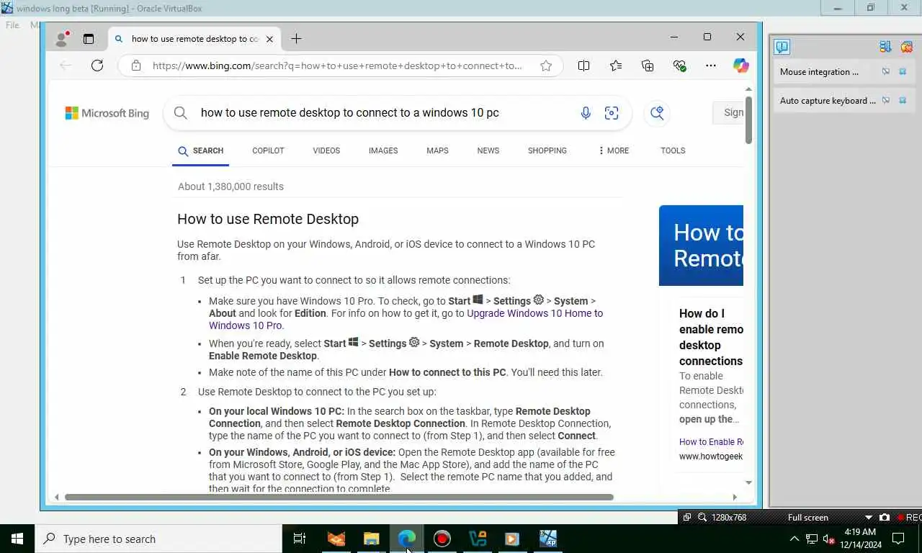Open VirtualBox File menu

coord(12,24)
